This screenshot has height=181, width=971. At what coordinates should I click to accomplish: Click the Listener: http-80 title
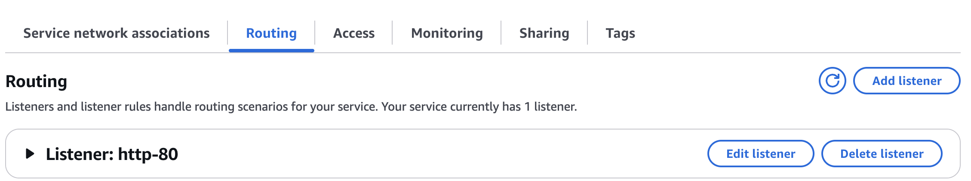112,154
